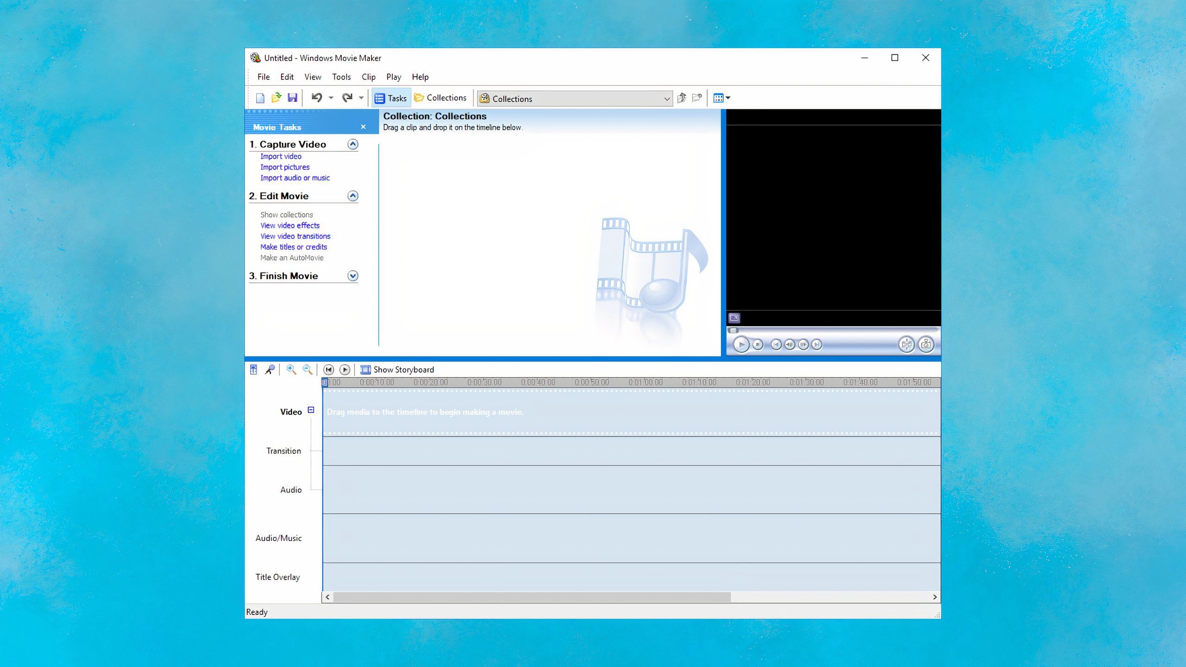
Task: Zoom out of the timeline
Action: pos(307,369)
